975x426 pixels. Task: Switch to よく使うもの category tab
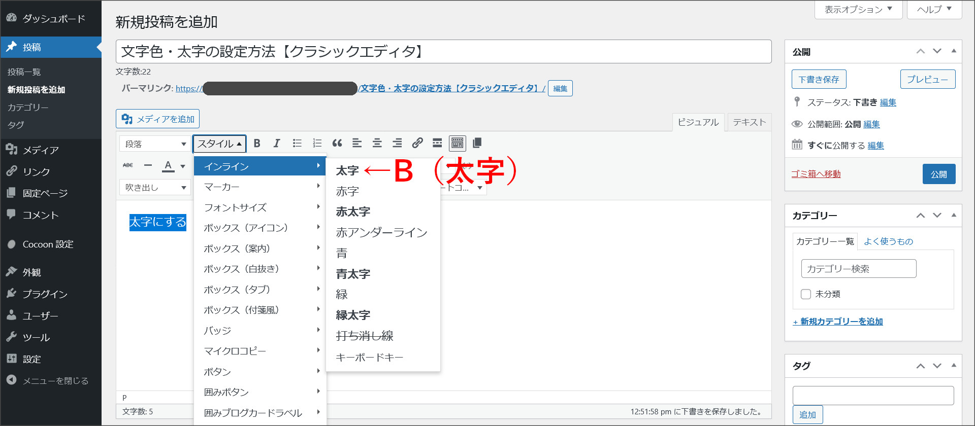(x=889, y=241)
